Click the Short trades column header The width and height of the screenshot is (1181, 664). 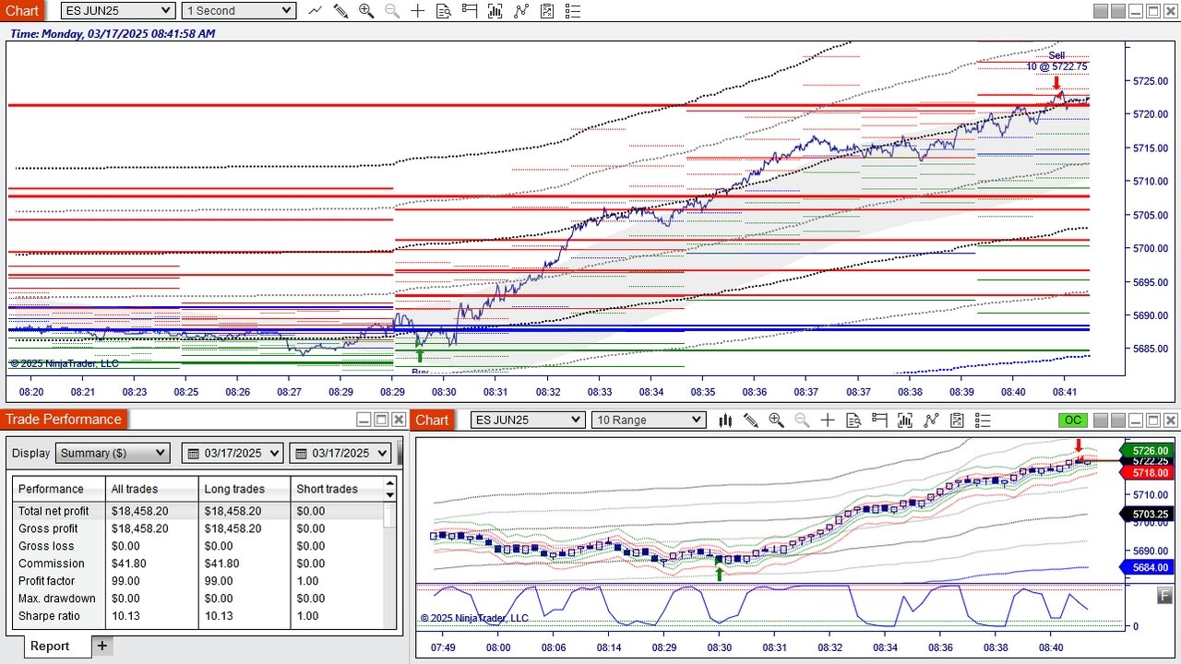pos(337,489)
